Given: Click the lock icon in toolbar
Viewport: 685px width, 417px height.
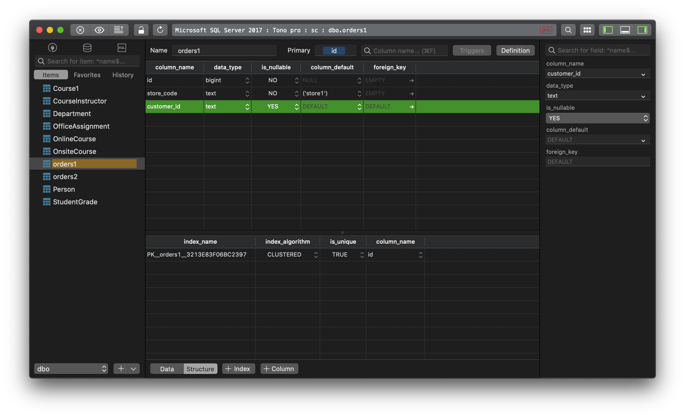Looking at the screenshot, I should [141, 30].
